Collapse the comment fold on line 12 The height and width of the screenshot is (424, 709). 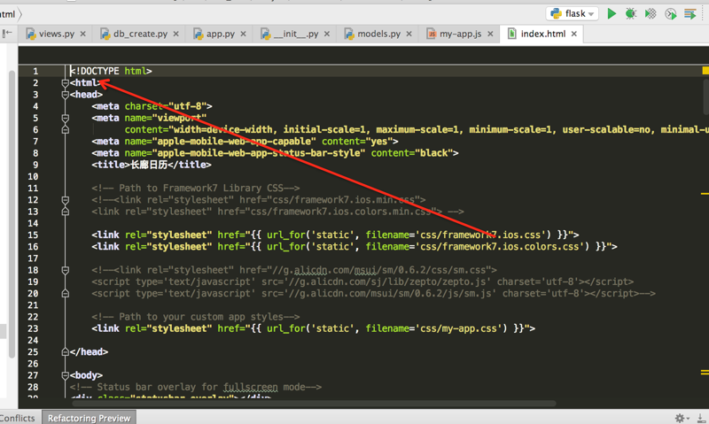(65, 200)
